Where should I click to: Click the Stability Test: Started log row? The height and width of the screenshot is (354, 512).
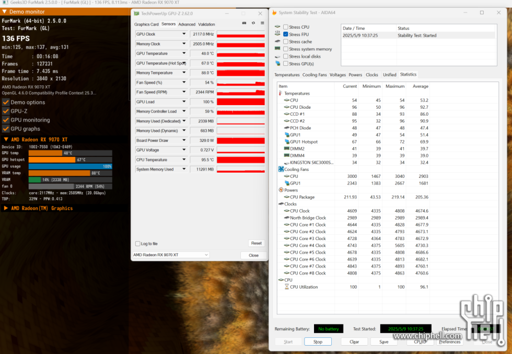(418, 36)
